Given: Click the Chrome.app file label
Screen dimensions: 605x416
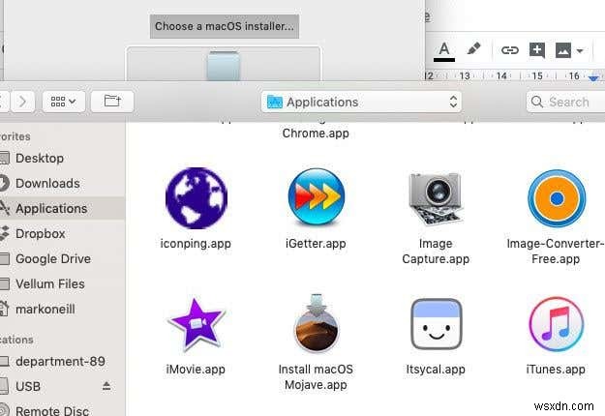Looking at the screenshot, I should pyautogui.click(x=316, y=134).
